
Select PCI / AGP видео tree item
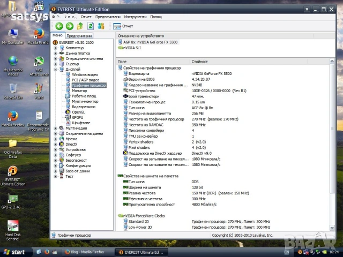pos(86,80)
